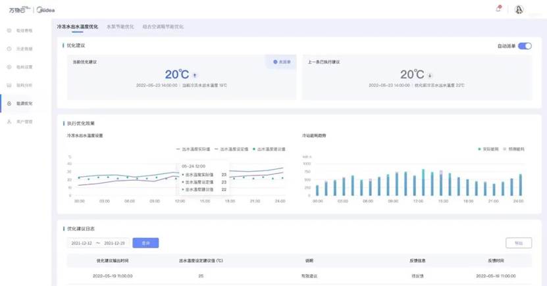Viewport: 547px width, 286px height.
Task: Click the 冷冻水出水温度设置 chart title
Action: (x=85, y=135)
